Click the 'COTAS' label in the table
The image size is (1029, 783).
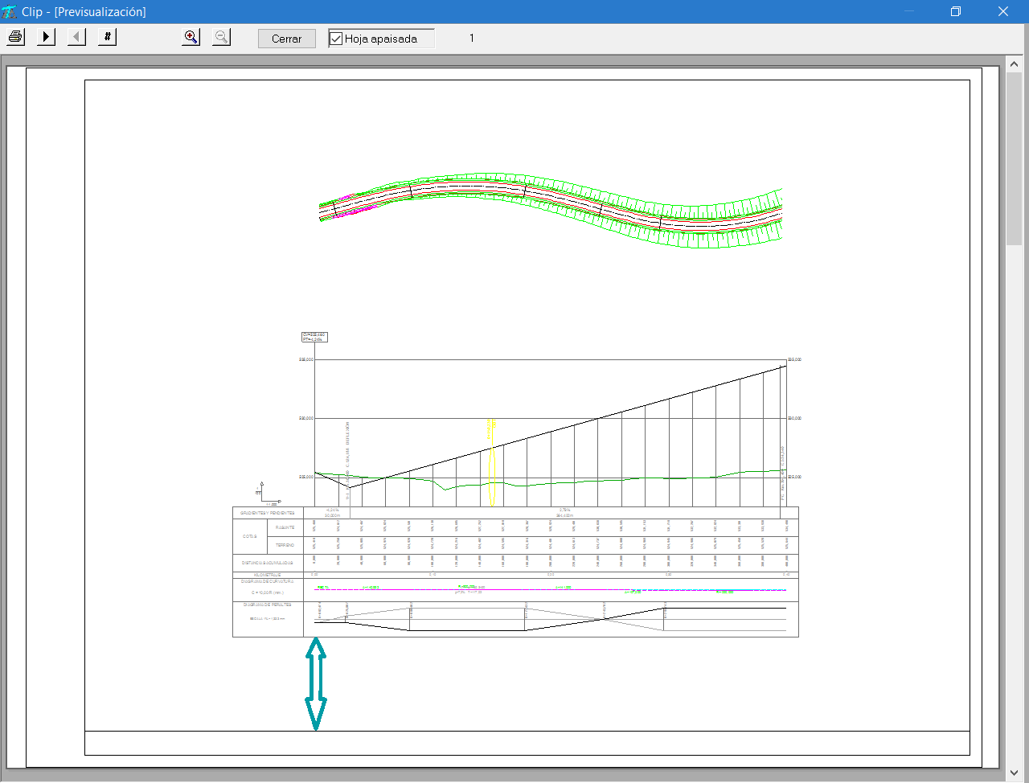point(250,536)
